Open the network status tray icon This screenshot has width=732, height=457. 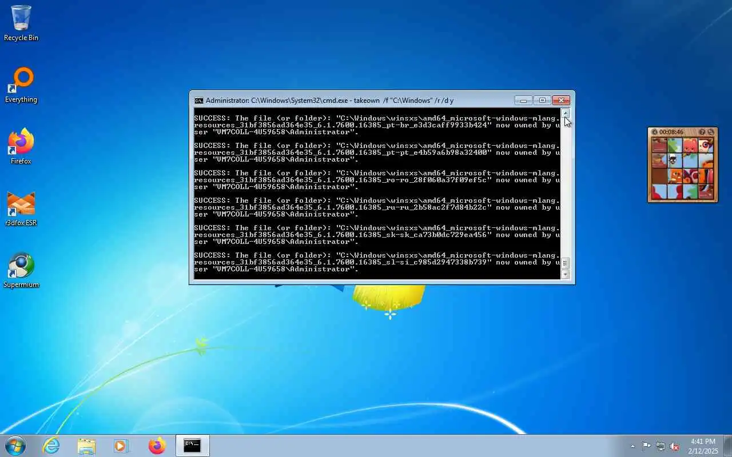coord(661,446)
